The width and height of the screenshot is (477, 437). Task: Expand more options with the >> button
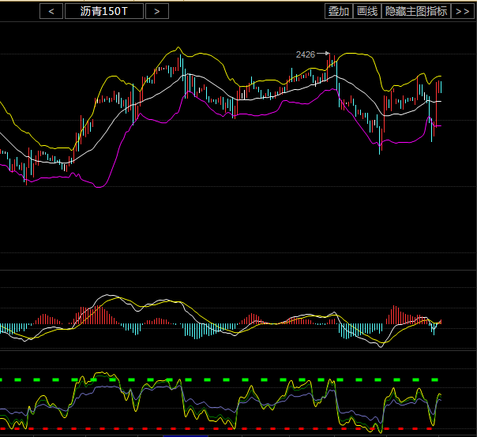[462, 11]
